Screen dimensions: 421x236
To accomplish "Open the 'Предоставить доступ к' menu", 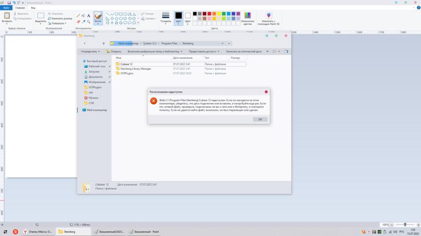I will pyautogui.click(x=204, y=51).
